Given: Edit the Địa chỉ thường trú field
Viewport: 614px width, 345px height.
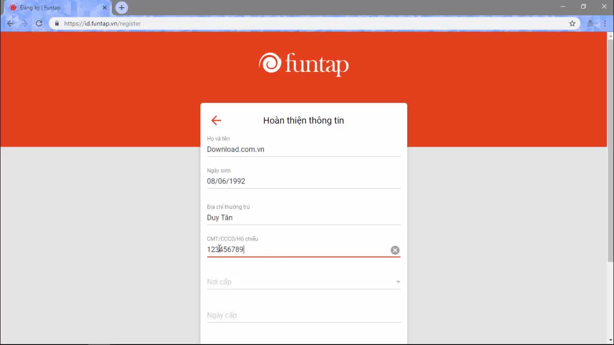Looking at the screenshot, I should click(x=304, y=218).
